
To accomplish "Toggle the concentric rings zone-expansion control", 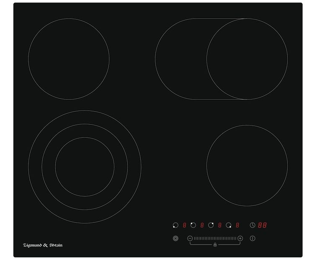I will (x=175, y=238).
